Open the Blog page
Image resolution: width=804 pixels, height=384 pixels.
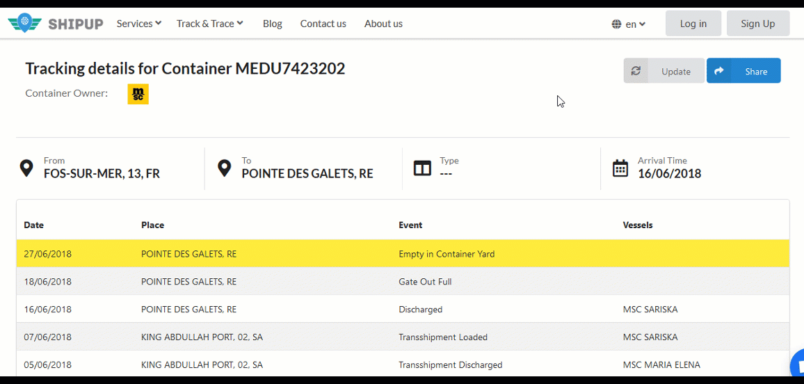pos(272,24)
